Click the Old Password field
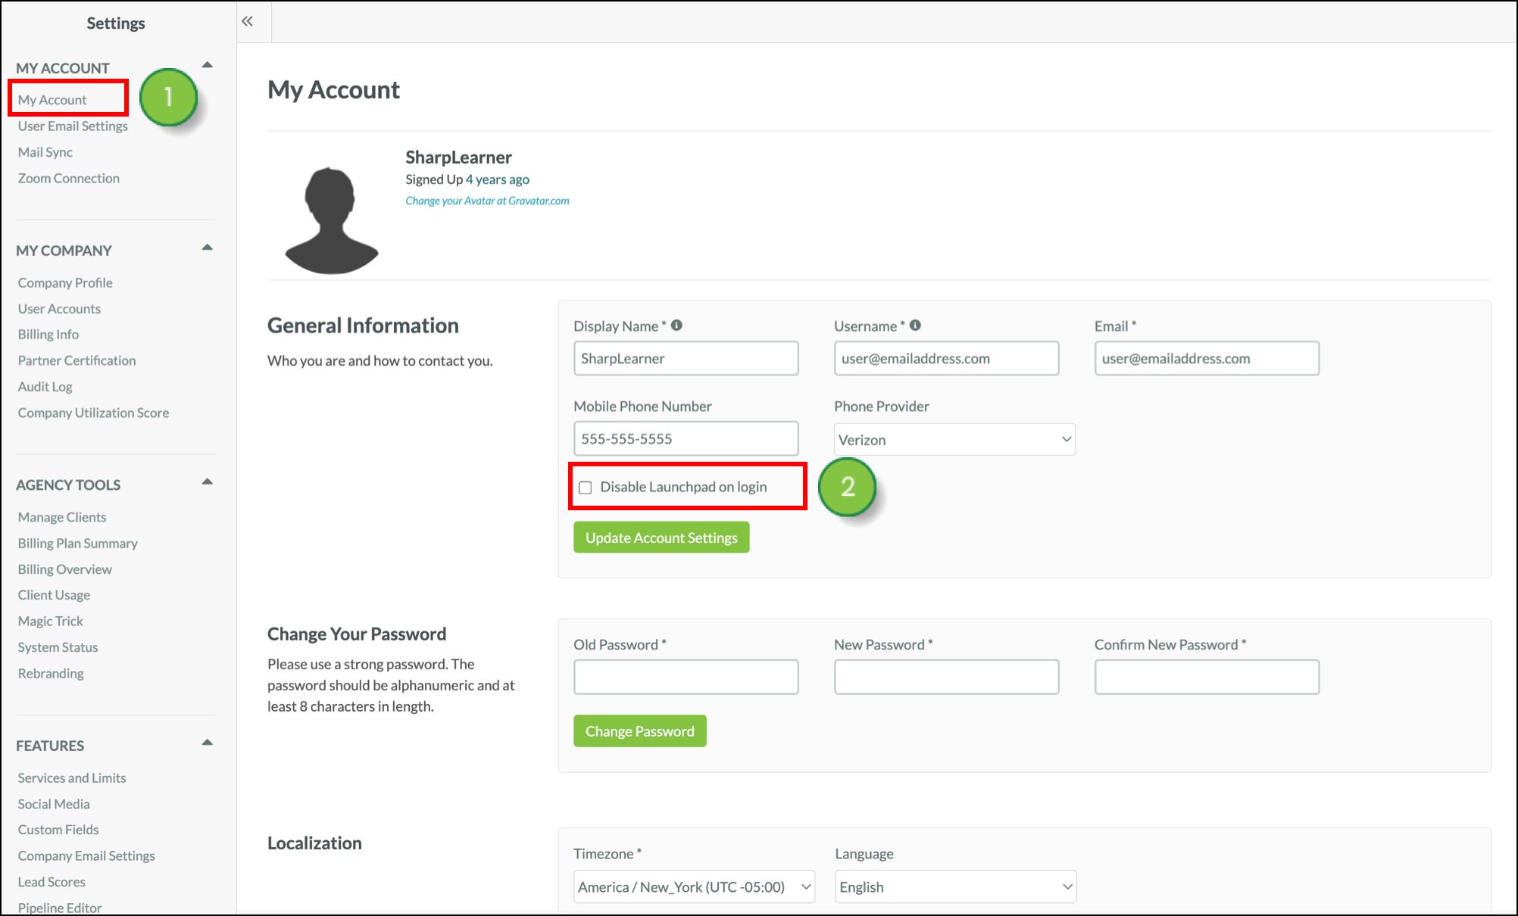This screenshot has height=916, width=1518. pos(686,677)
